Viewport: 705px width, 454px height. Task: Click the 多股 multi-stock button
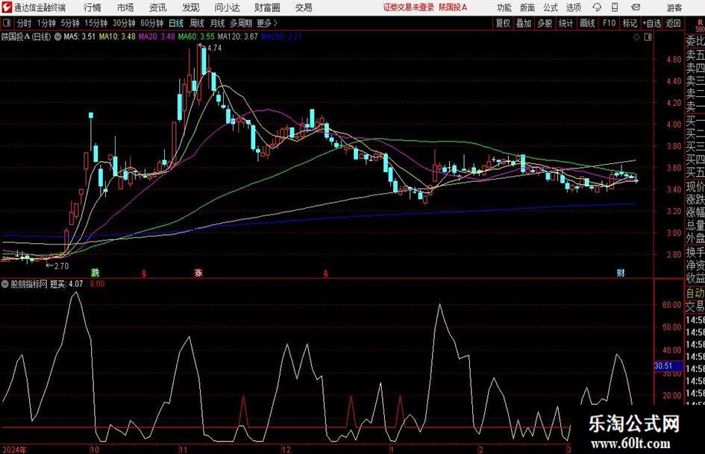coord(545,23)
